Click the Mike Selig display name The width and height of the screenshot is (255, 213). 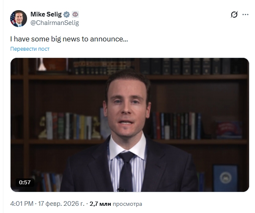[x=46, y=14]
